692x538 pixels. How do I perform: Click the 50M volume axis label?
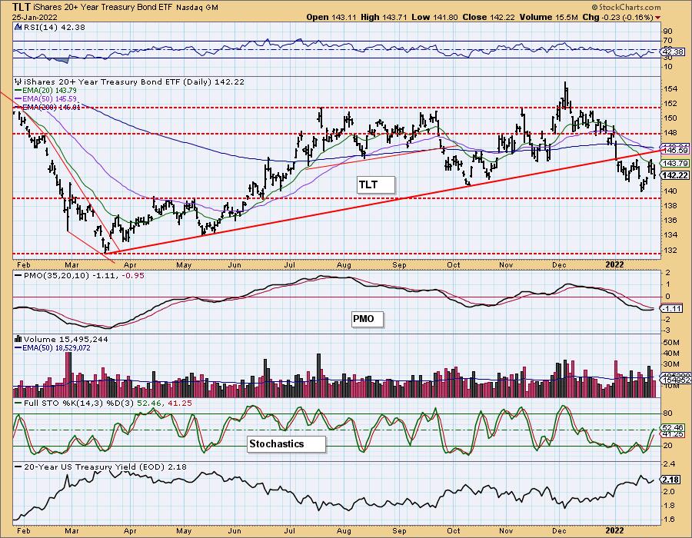(671, 343)
